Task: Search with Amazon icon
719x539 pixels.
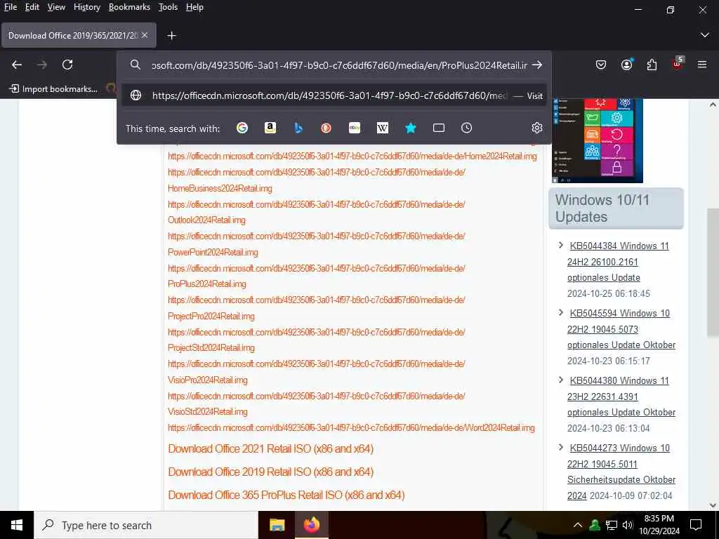Action: tap(270, 128)
